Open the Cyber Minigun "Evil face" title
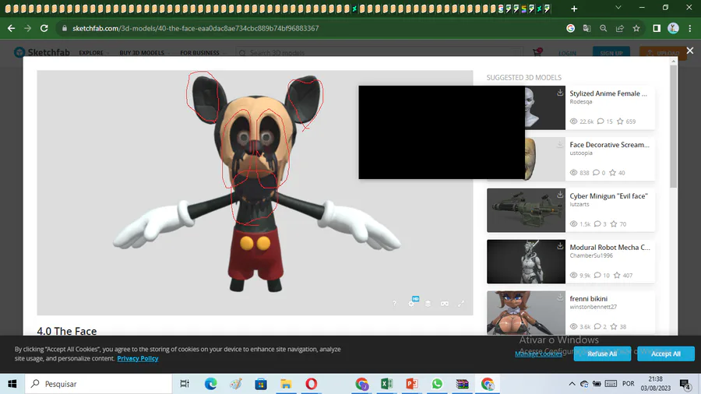 608,196
